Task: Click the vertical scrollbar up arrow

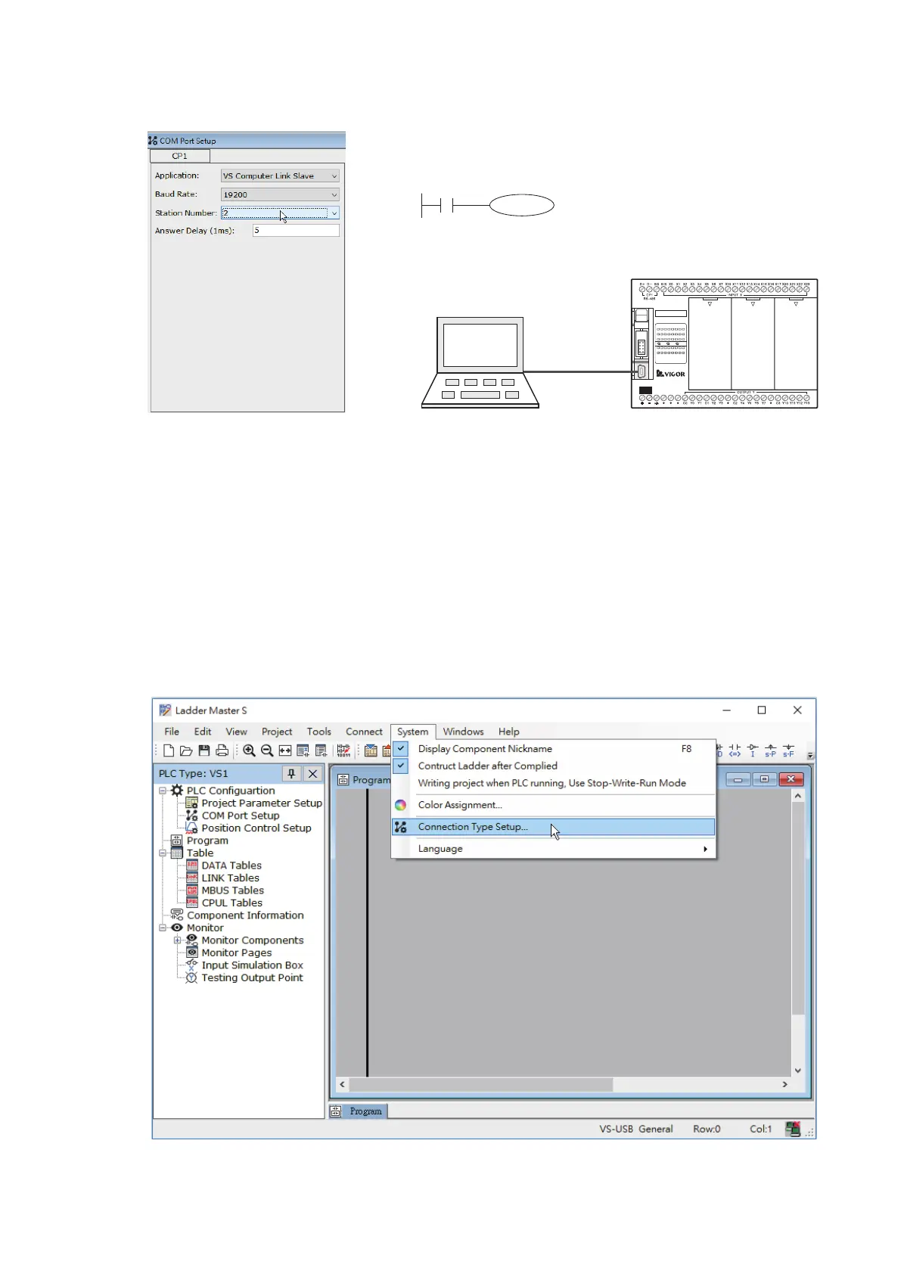Action: click(798, 797)
